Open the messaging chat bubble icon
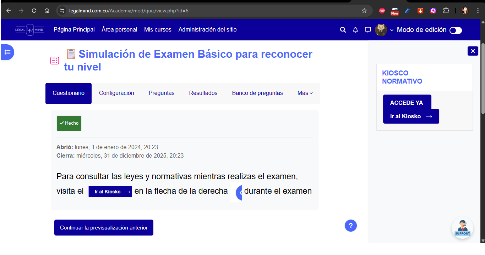485x255 pixels. 368,30
